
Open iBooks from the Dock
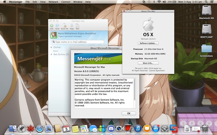tap(147, 129)
